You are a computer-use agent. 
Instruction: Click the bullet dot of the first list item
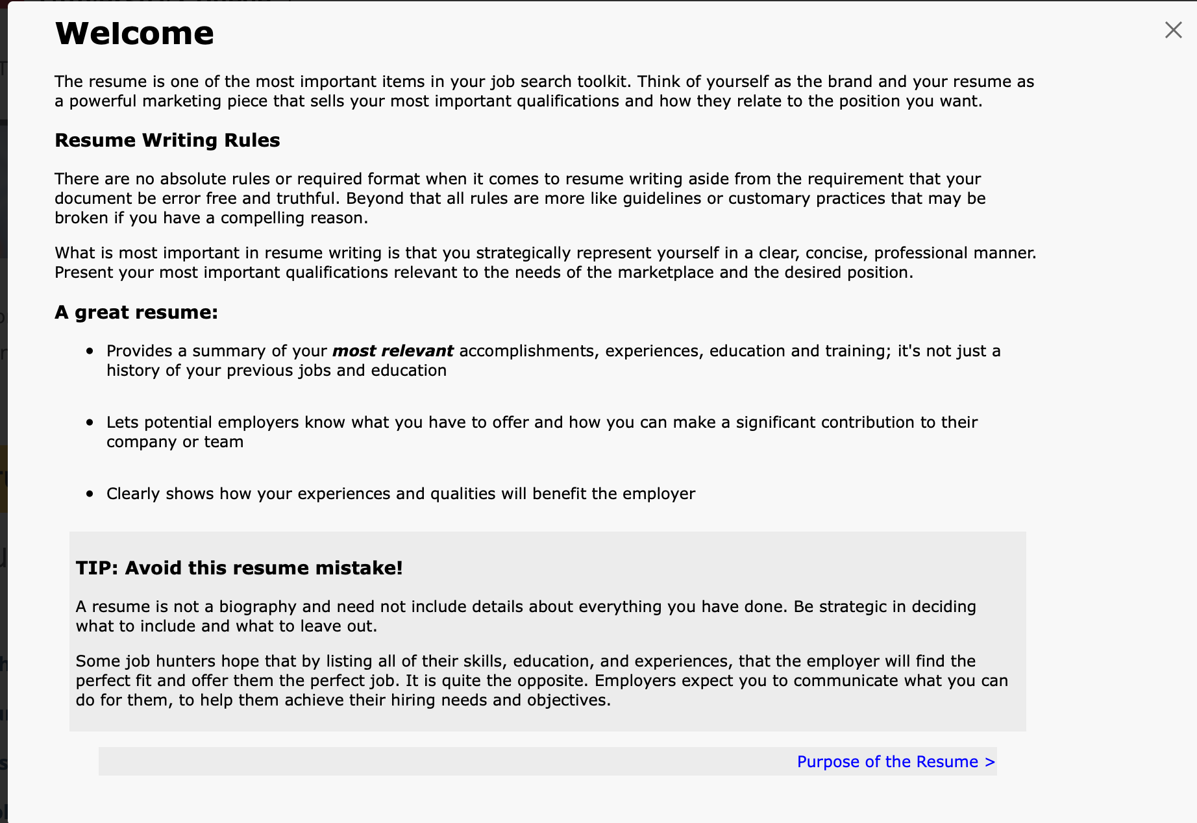(x=90, y=351)
